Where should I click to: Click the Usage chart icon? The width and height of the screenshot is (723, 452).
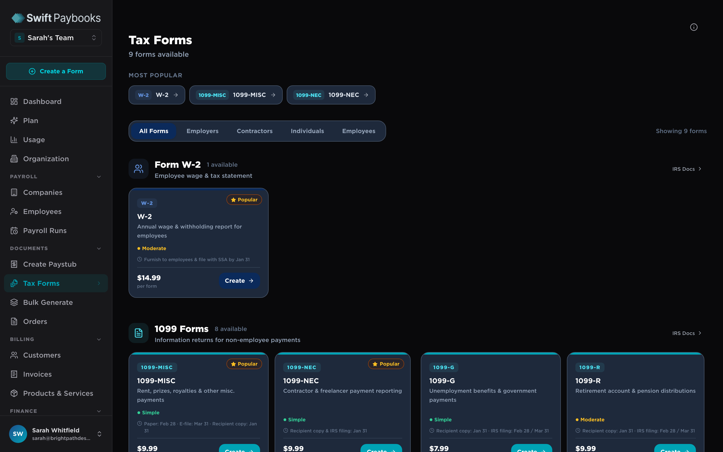tap(14, 140)
